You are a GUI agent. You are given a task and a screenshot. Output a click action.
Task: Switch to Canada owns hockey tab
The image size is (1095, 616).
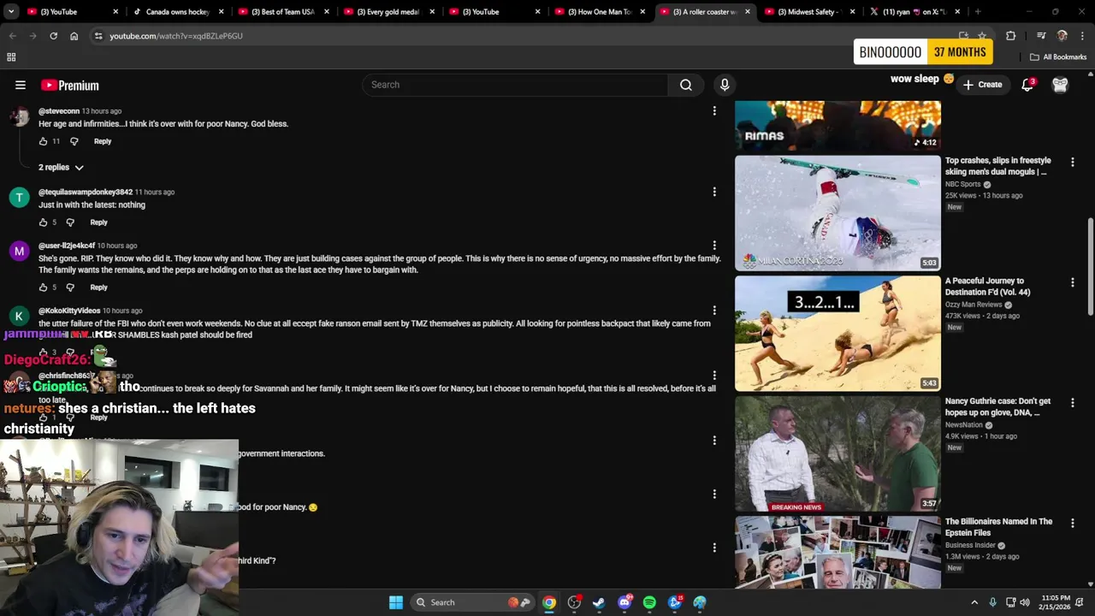click(x=177, y=12)
